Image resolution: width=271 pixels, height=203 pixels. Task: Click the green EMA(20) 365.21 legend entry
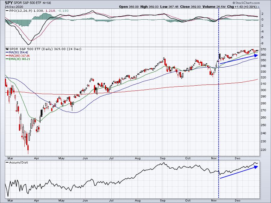click(18, 59)
